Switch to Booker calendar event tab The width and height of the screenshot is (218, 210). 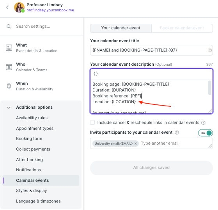point(182,28)
